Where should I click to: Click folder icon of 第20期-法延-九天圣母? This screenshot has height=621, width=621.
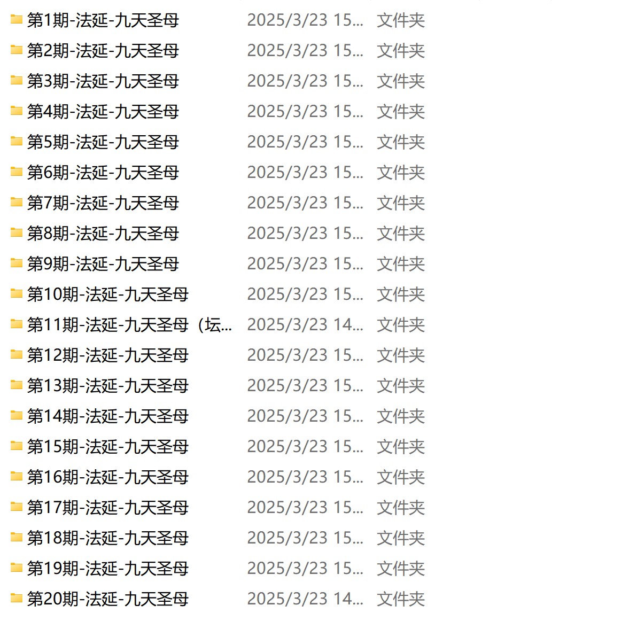[16, 598]
